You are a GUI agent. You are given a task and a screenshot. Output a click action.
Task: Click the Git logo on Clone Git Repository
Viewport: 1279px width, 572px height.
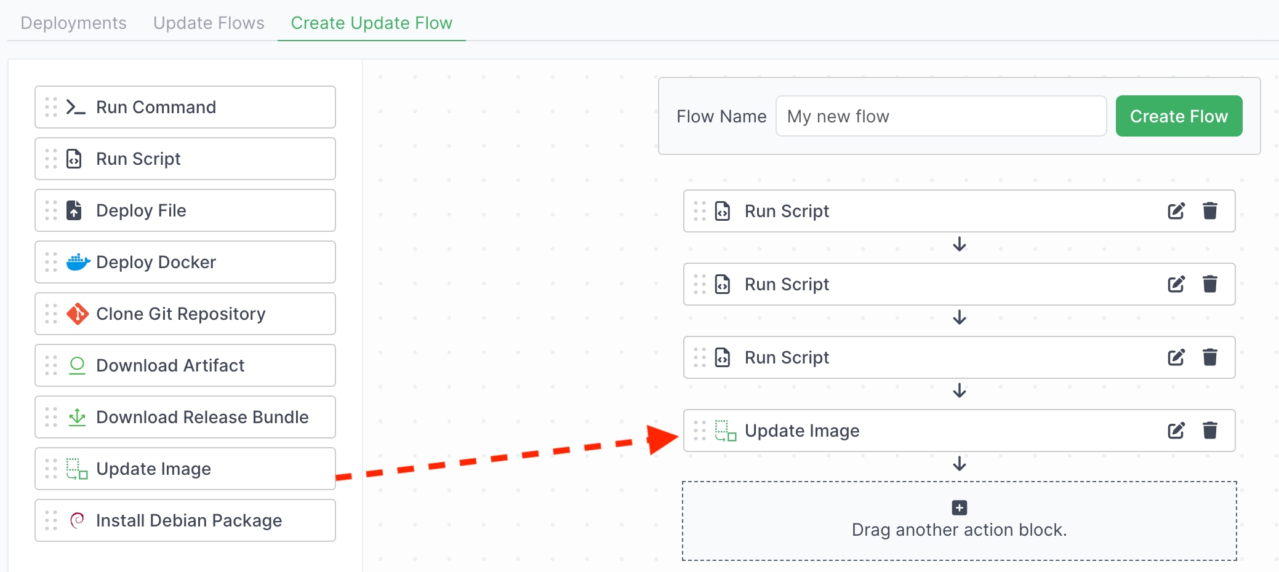pos(78,314)
